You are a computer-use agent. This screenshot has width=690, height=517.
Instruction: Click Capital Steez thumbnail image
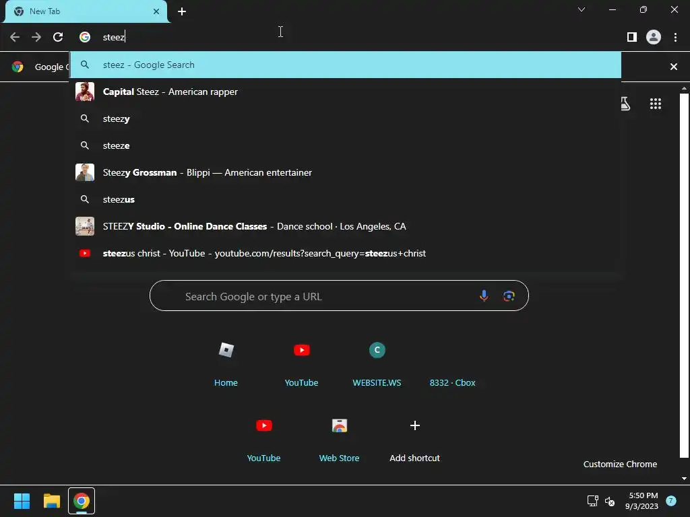(x=85, y=92)
